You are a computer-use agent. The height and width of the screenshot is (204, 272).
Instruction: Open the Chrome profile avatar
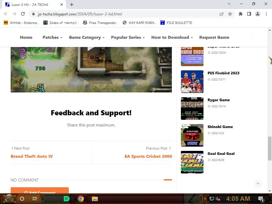[258, 14]
